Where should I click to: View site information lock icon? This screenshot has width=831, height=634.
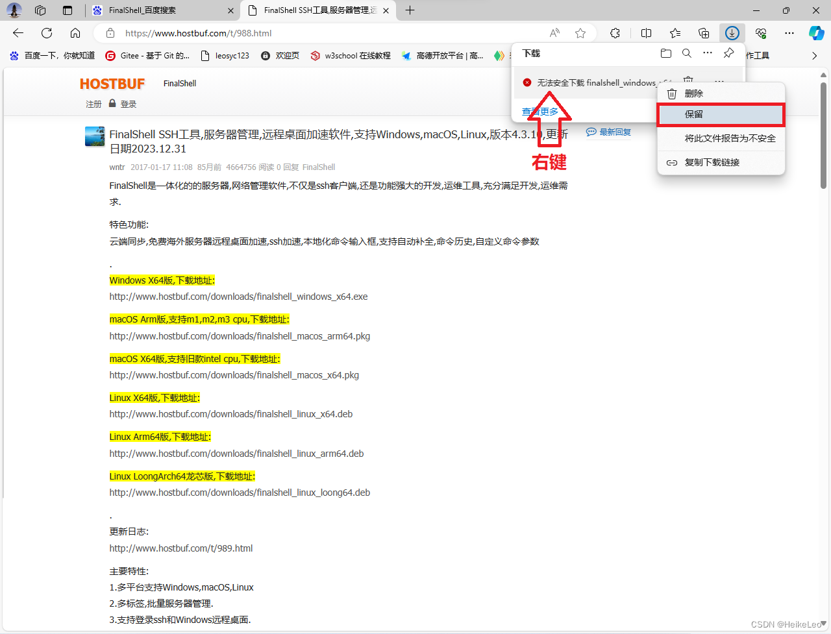tap(110, 33)
